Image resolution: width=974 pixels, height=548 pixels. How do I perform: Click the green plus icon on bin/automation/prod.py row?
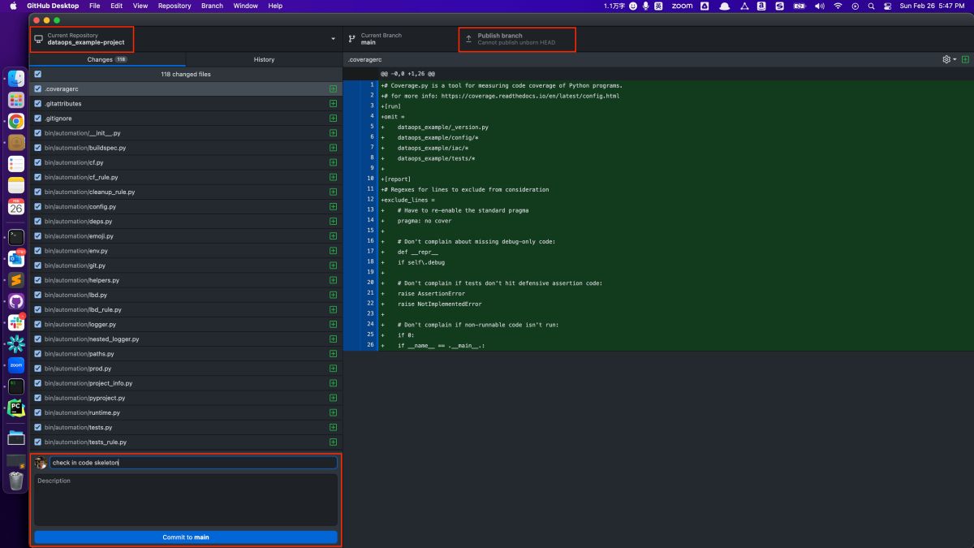(x=333, y=369)
